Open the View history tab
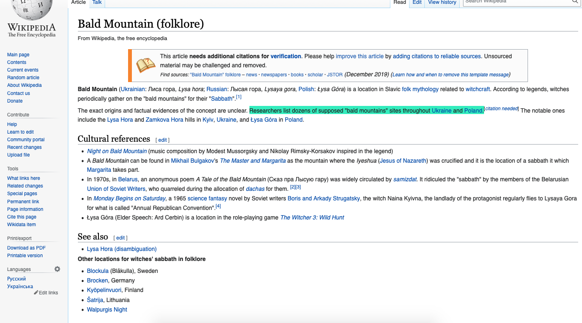Viewport: 582px width, 323px height. [442, 2]
